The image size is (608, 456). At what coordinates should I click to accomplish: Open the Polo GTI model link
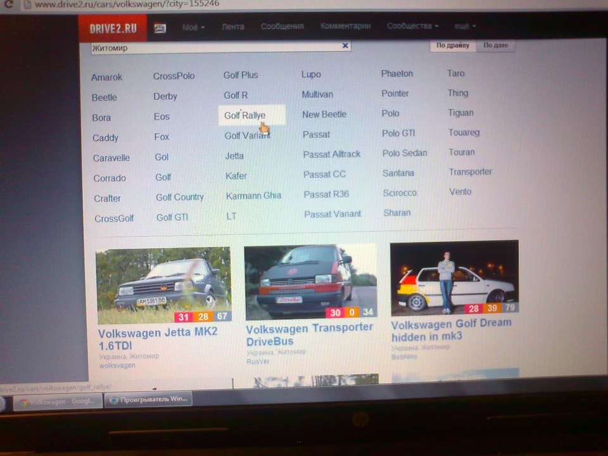click(398, 134)
